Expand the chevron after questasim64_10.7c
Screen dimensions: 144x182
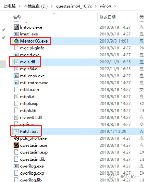tap(96, 6)
